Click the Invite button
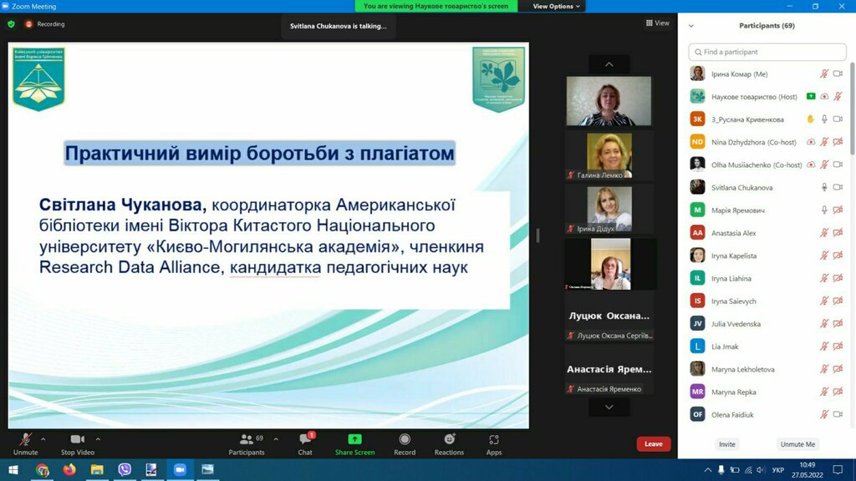856x481 pixels. [x=727, y=444]
